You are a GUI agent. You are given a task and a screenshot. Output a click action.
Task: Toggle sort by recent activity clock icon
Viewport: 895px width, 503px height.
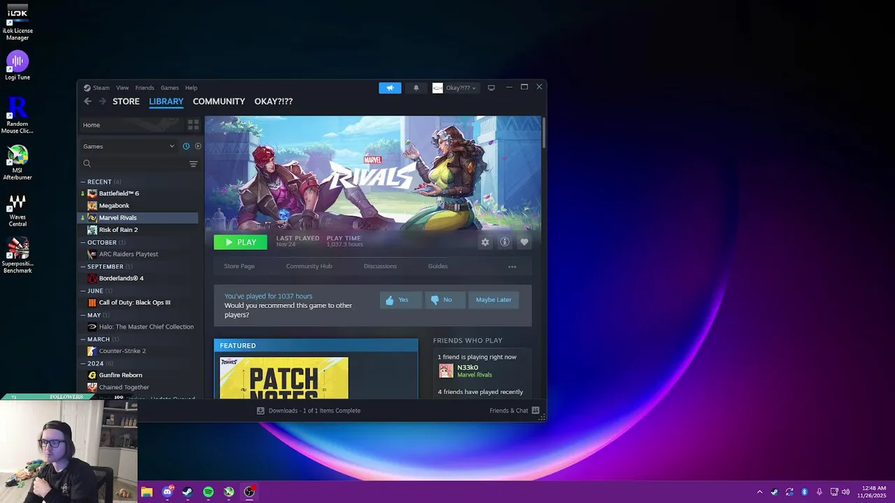click(x=186, y=146)
